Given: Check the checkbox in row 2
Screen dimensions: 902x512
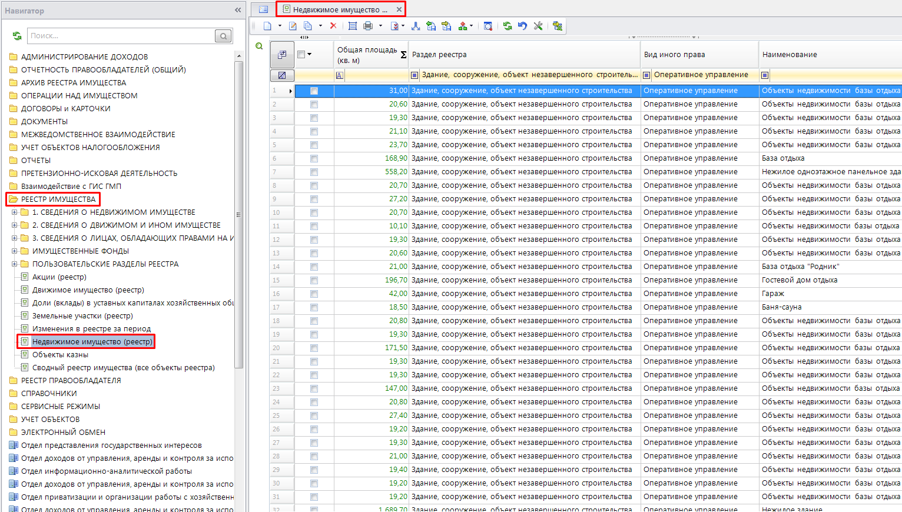Looking at the screenshot, I should tap(314, 104).
